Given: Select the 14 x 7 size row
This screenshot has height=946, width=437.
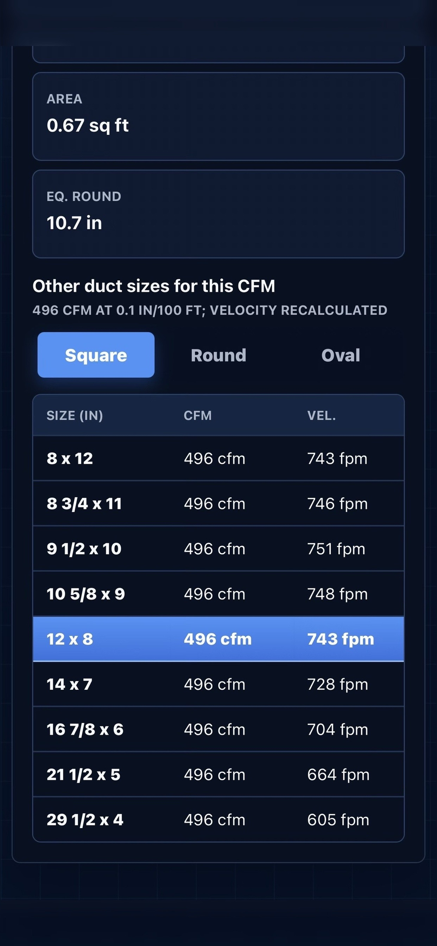Looking at the screenshot, I should (218, 684).
